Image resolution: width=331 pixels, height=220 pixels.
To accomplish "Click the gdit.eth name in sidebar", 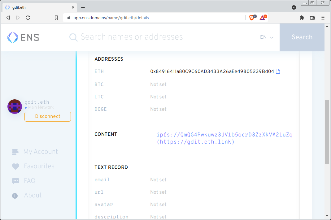I will (37, 102).
